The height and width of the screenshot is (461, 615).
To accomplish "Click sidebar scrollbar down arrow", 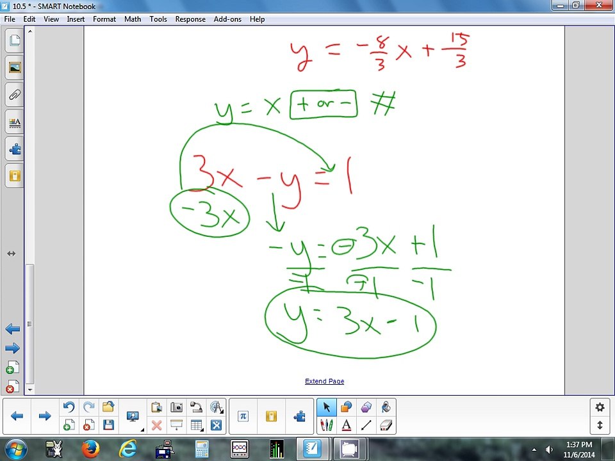I will click(x=30, y=390).
